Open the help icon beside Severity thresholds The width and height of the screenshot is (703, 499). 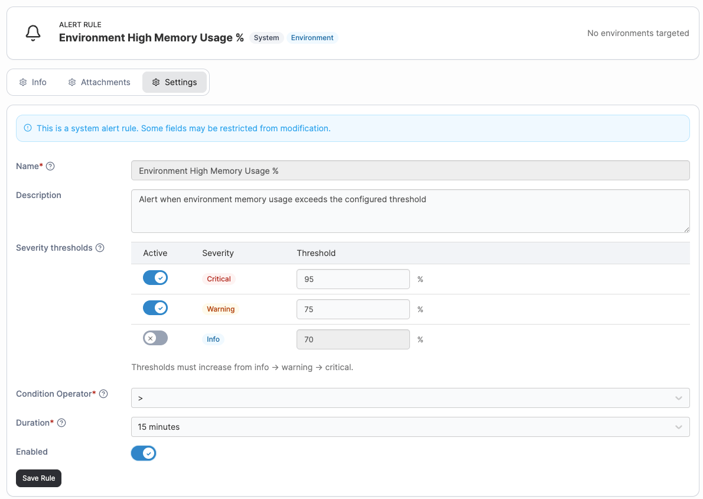[x=100, y=248]
